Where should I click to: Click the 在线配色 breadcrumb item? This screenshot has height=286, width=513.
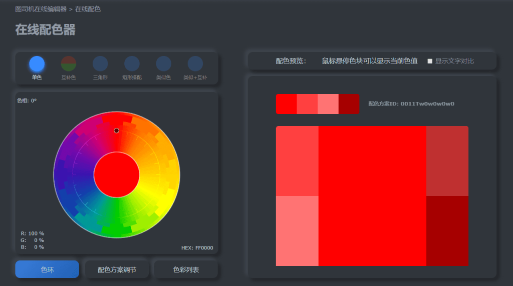88,9
